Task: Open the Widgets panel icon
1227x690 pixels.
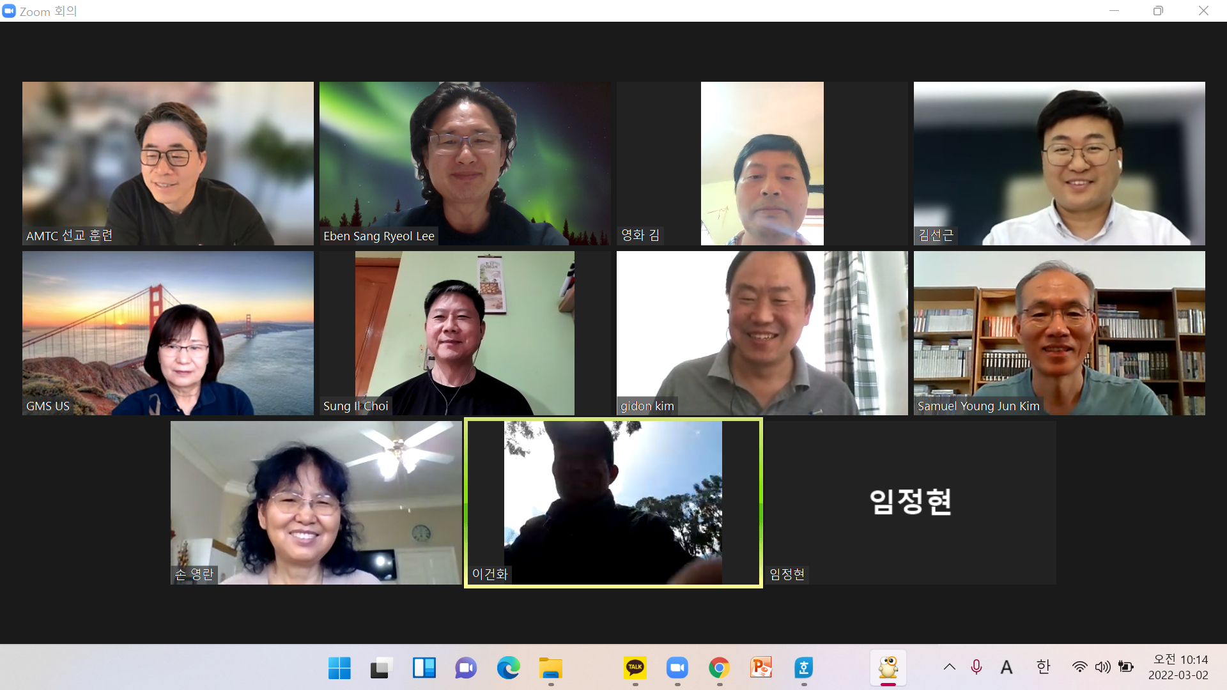Action: [x=424, y=668]
